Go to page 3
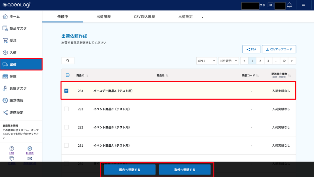Image resolution: width=314 pixels, height=177 pixels. (x=268, y=61)
